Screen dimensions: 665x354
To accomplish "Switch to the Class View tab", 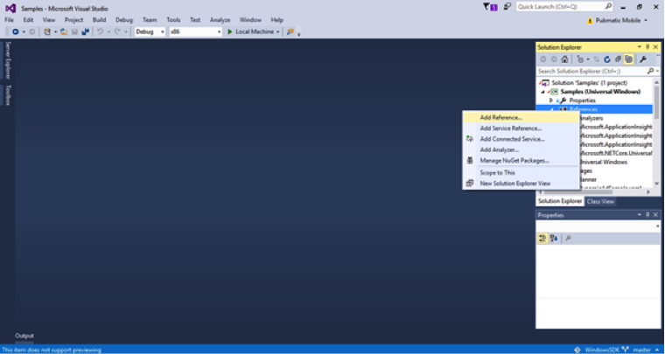I will pyautogui.click(x=600, y=202).
